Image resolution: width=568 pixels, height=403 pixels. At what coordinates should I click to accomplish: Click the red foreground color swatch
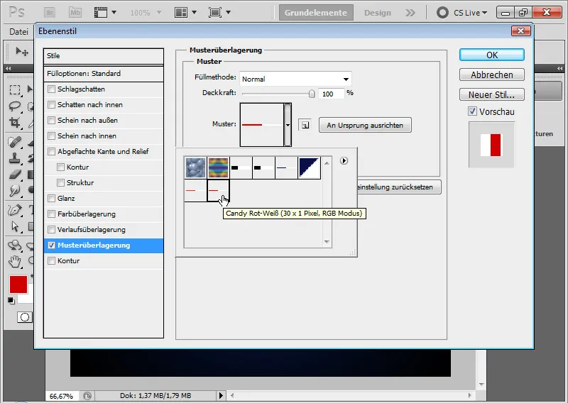pyautogui.click(x=18, y=285)
